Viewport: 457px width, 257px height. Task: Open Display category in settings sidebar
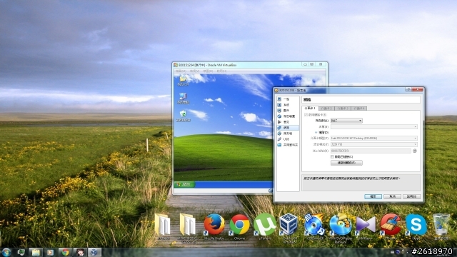click(287, 111)
